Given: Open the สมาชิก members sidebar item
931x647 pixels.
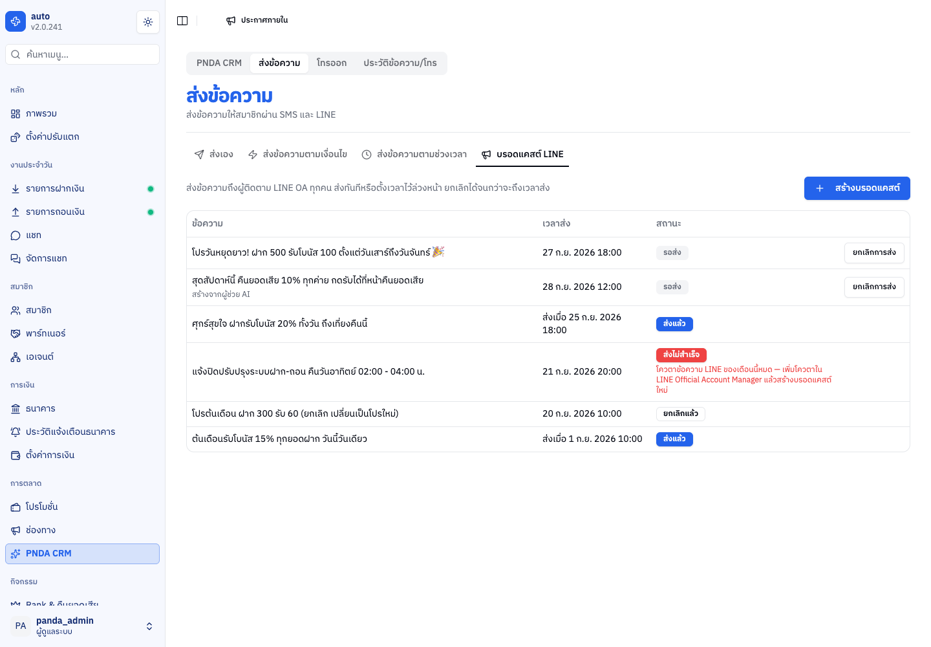Looking at the screenshot, I should (82, 311).
